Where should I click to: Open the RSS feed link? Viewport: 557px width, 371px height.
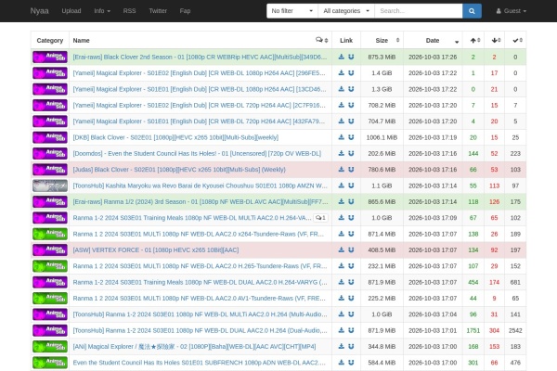coord(129,11)
